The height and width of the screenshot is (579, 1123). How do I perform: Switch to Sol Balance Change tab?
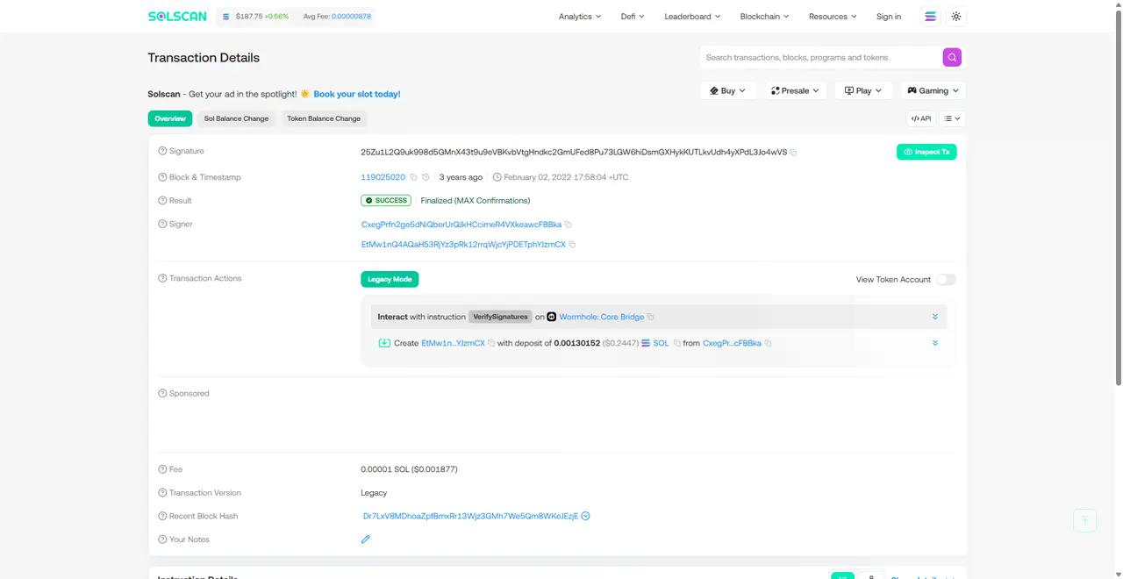pyautogui.click(x=236, y=118)
